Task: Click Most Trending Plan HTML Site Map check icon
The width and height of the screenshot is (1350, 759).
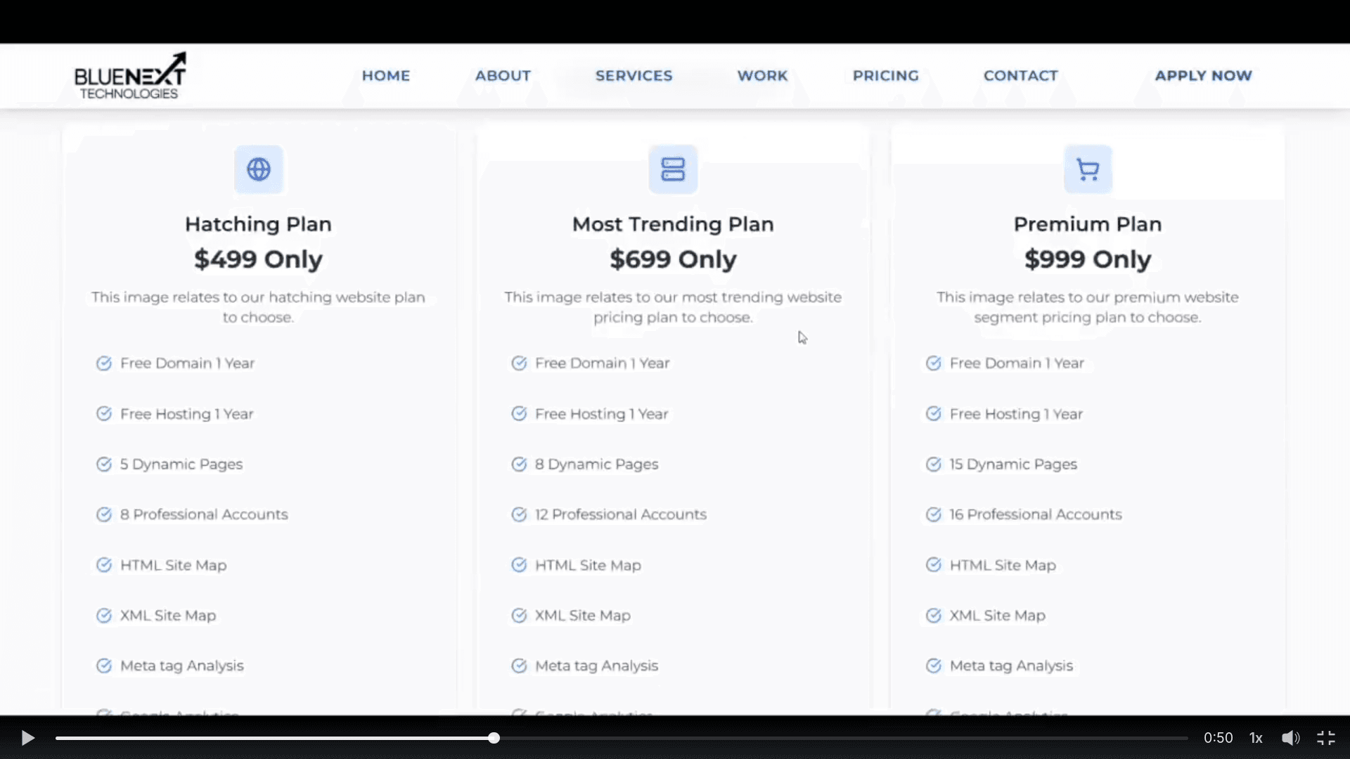Action: 519,565
